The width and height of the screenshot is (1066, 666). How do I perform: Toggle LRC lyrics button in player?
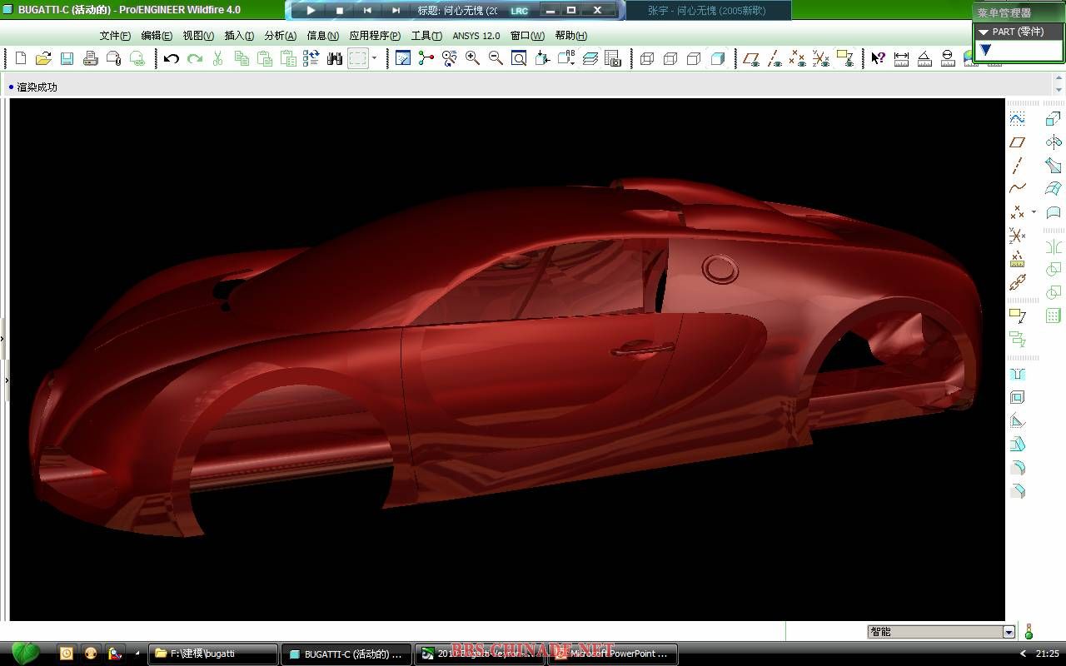[x=520, y=11]
